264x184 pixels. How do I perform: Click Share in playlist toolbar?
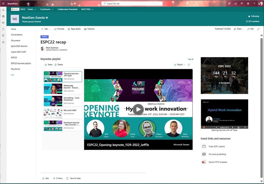pyautogui.click(x=48, y=65)
